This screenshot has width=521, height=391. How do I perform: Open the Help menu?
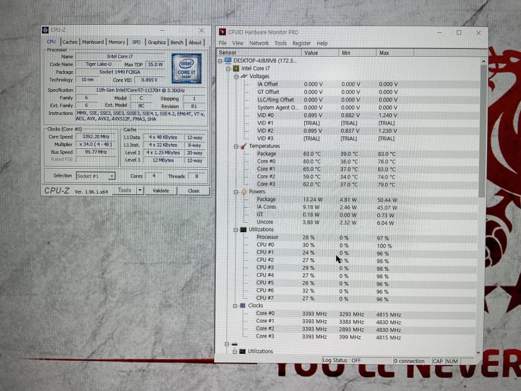322,43
